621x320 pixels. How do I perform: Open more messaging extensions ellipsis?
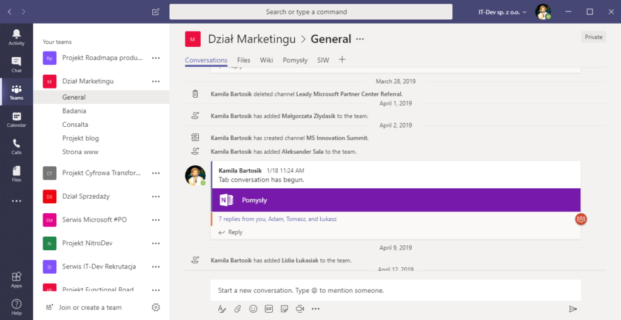[315, 308]
